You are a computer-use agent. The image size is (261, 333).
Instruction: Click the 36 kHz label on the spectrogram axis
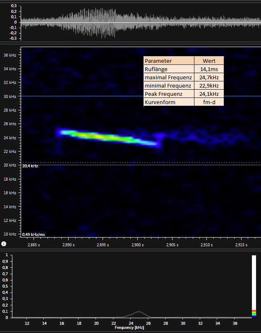(10, 55)
